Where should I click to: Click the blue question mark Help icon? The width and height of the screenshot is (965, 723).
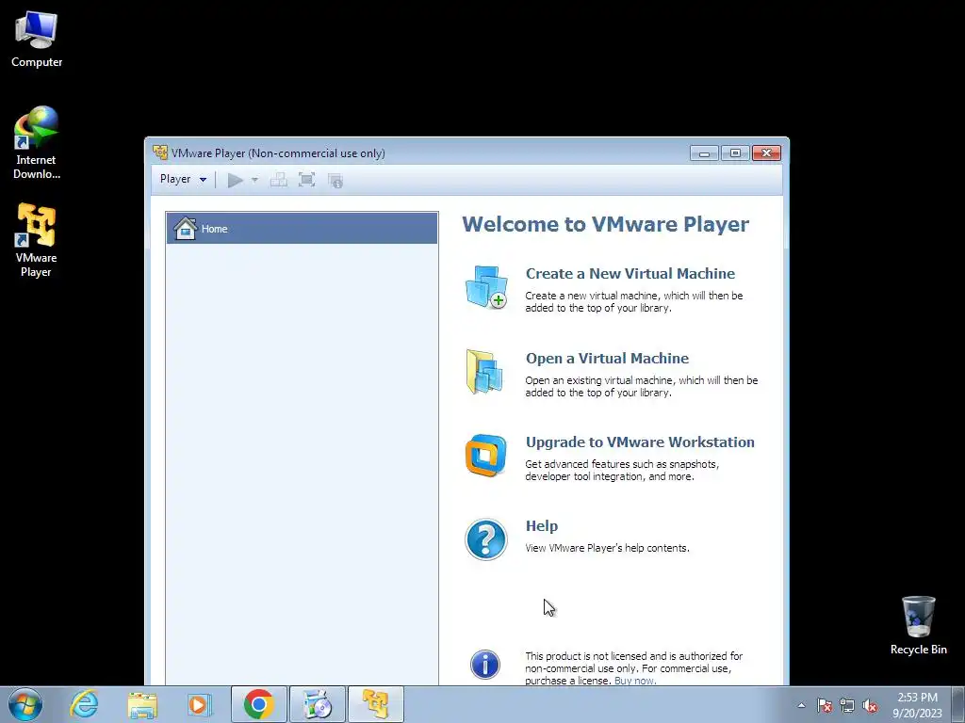tap(485, 539)
